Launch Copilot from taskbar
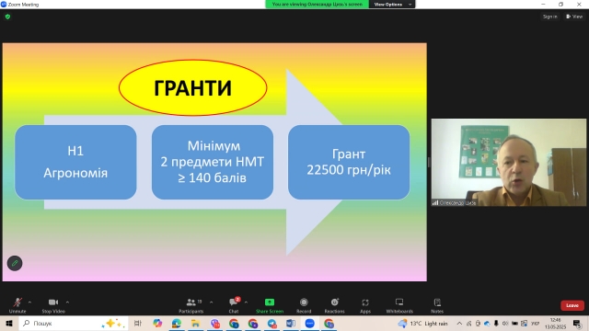 [157, 323]
